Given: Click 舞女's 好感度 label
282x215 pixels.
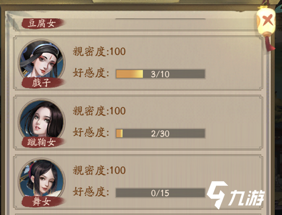Looking at the screenshot, I should [91, 191].
